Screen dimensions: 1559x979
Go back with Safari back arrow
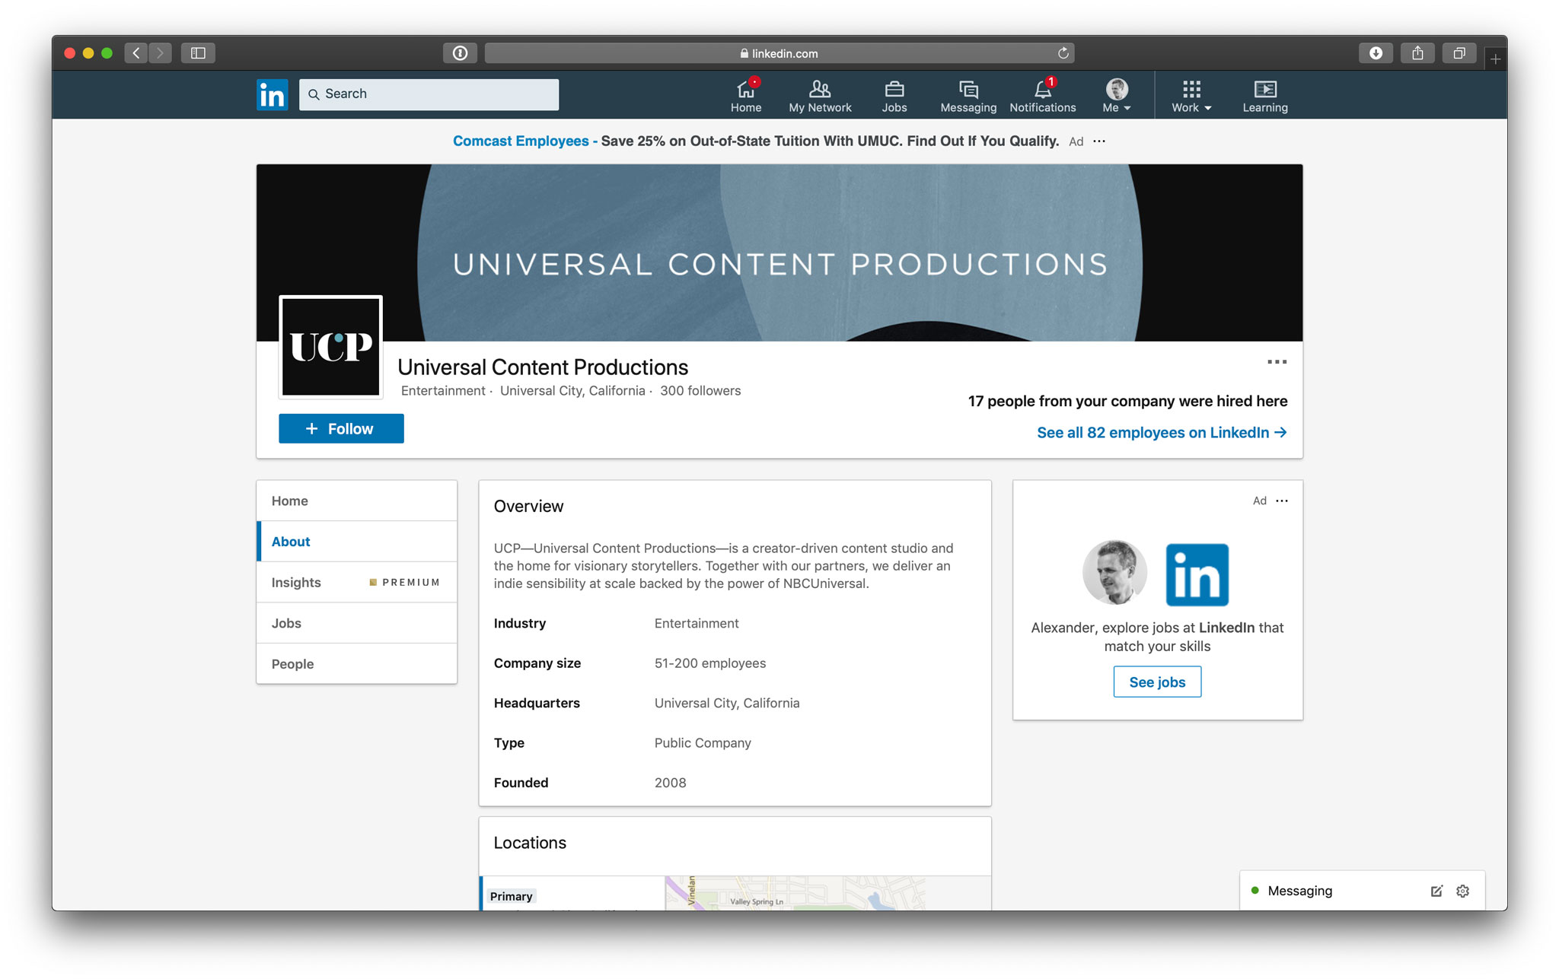click(136, 52)
